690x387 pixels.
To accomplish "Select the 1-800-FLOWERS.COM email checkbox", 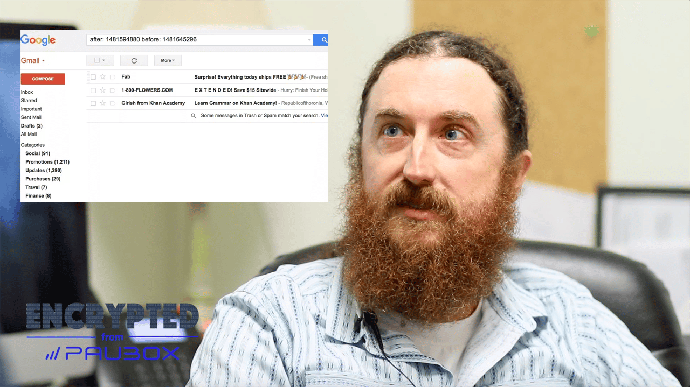I will (x=93, y=90).
